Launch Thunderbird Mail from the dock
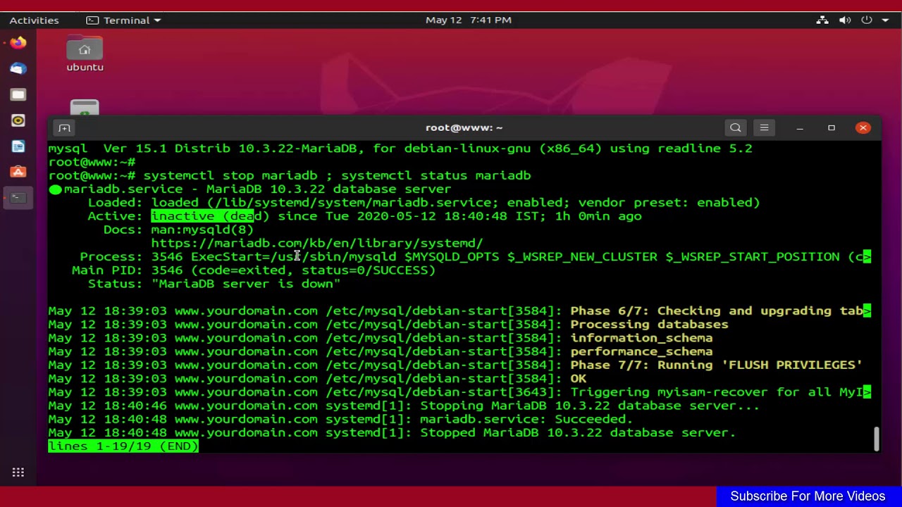The image size is (902, 507). [18, 69]
